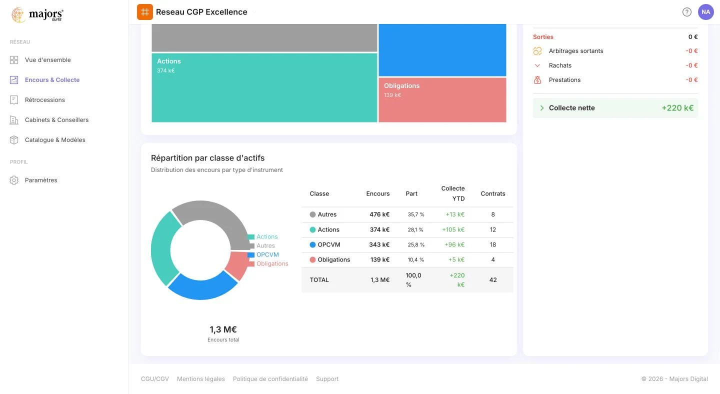
Task: Click the +220 k€ Collecte nette value
Action: [x=677, y=108]
